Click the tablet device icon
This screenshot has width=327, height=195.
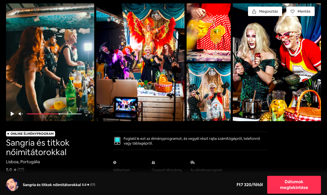pos(117,141)
